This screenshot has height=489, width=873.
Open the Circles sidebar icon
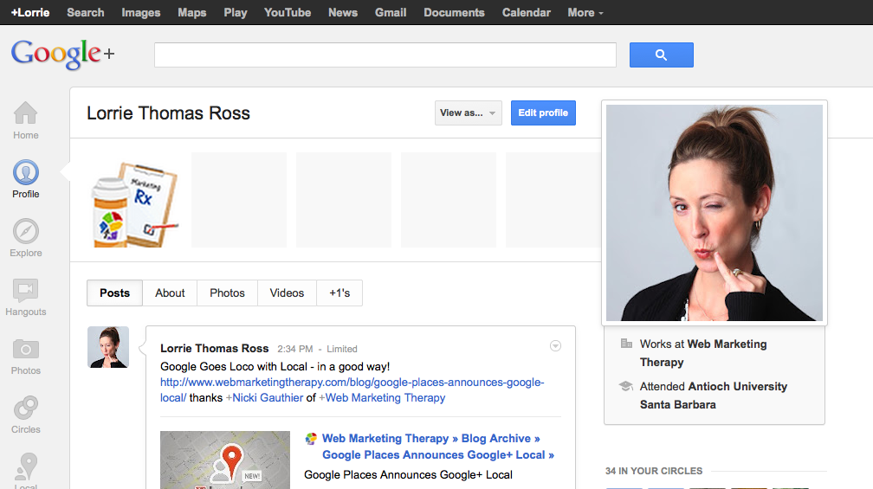(26, 408)
